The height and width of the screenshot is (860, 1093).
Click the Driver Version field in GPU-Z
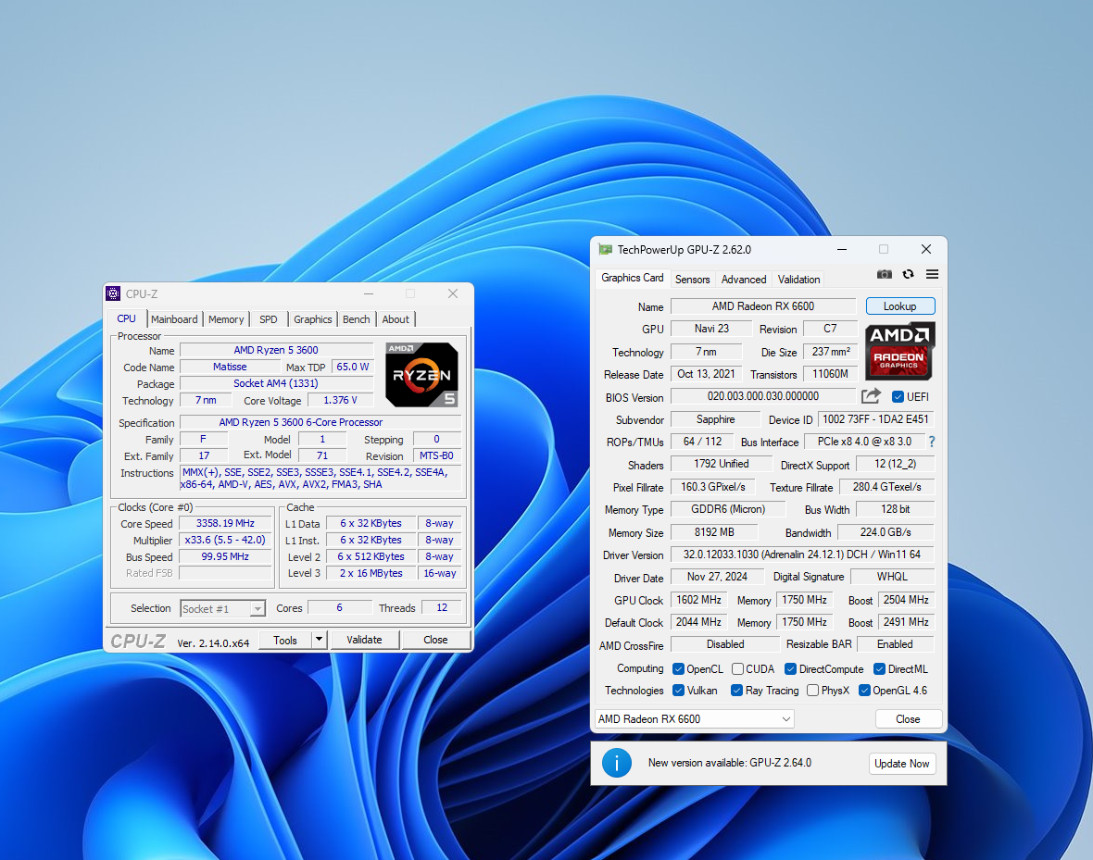(x=801, y=555)
